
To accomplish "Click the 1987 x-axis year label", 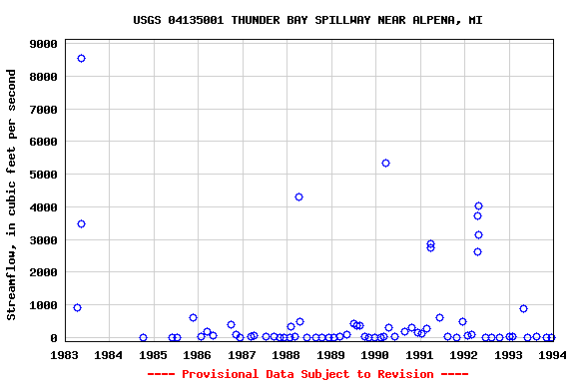I will tap(242, 355).
